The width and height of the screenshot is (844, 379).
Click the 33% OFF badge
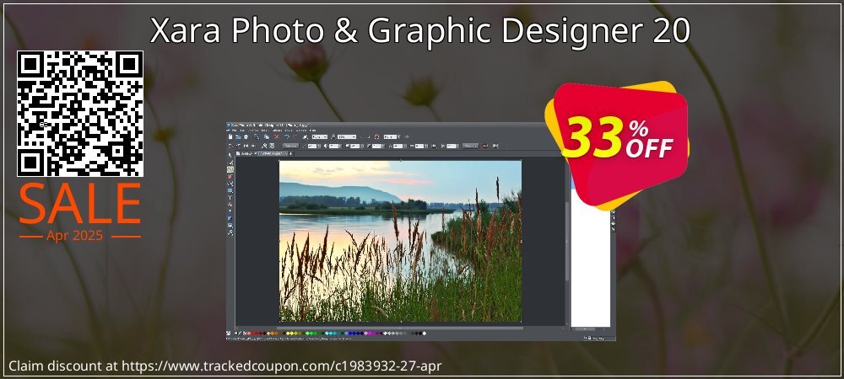[x=617, y=145]
